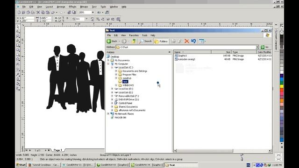Image resolution: width=299 pixels, height=168 pixels.
Task: Collapse Local Disk (C:) node
Action: (112, 67)
